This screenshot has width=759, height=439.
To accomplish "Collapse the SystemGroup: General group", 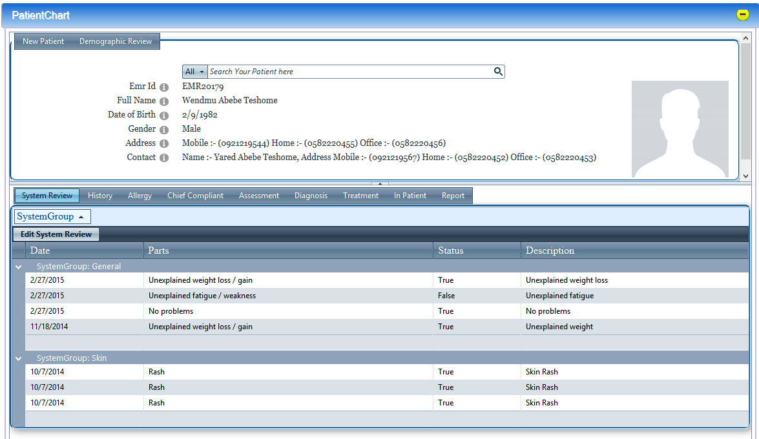I will 19,267.
